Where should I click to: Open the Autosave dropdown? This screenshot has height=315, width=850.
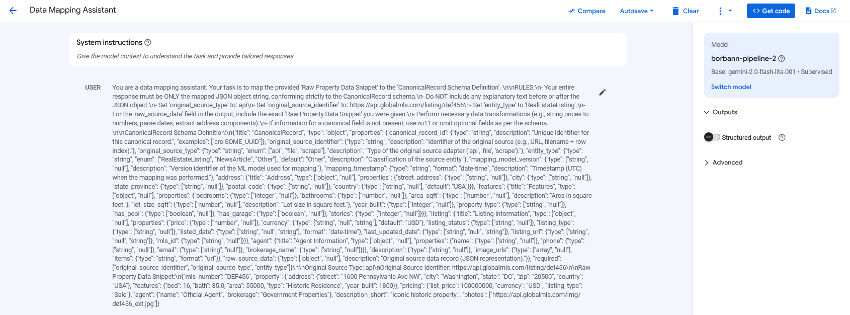pos(636,11)
